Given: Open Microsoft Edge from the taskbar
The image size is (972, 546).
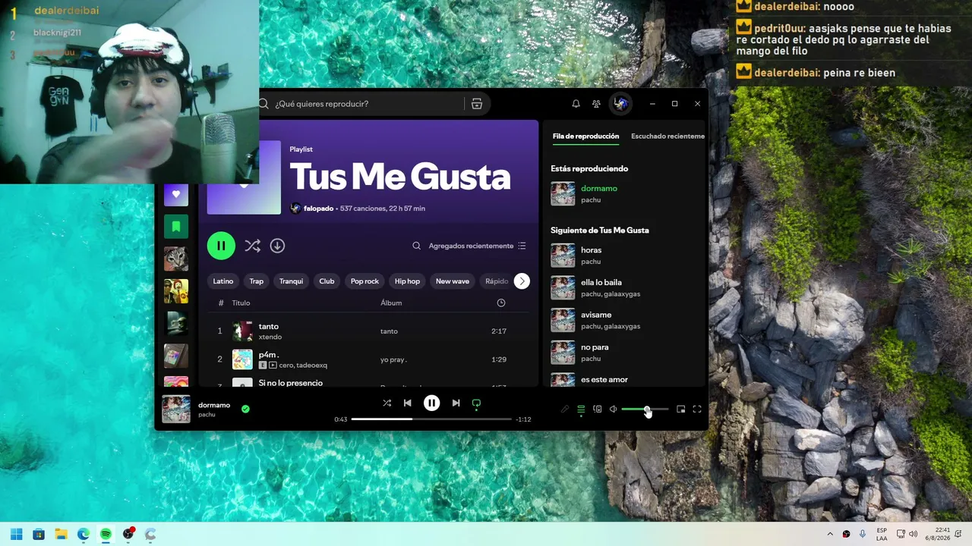Looking at the screenshot, I should tap(84, 535).
